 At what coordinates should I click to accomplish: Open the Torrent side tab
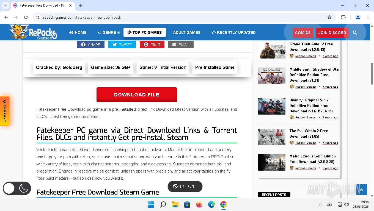[5, 111]
